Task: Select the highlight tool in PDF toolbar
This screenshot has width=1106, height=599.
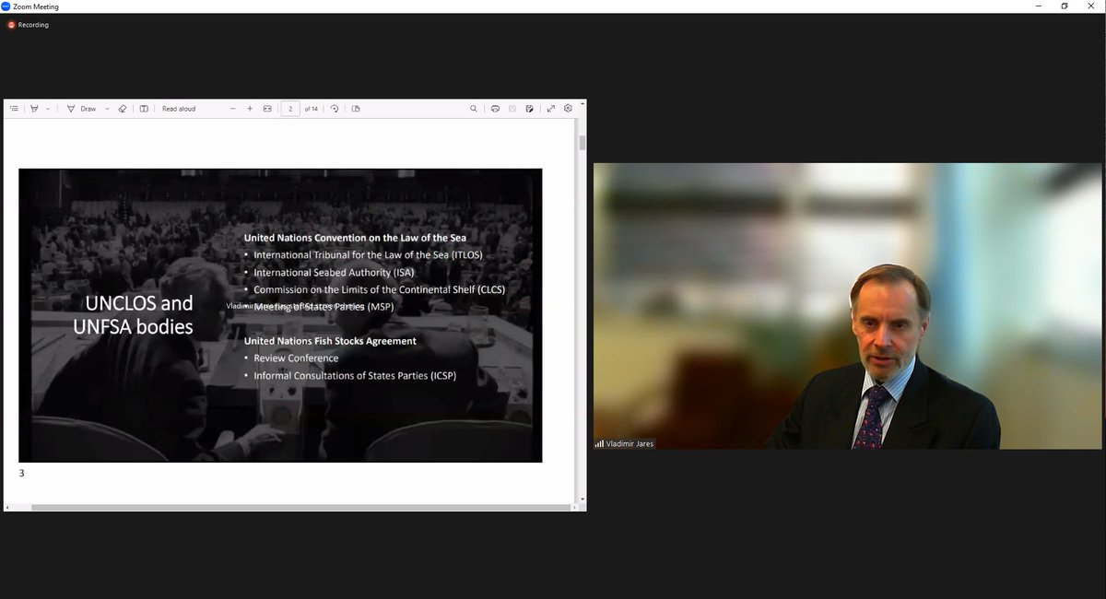Action: click(x=35, y=109)
